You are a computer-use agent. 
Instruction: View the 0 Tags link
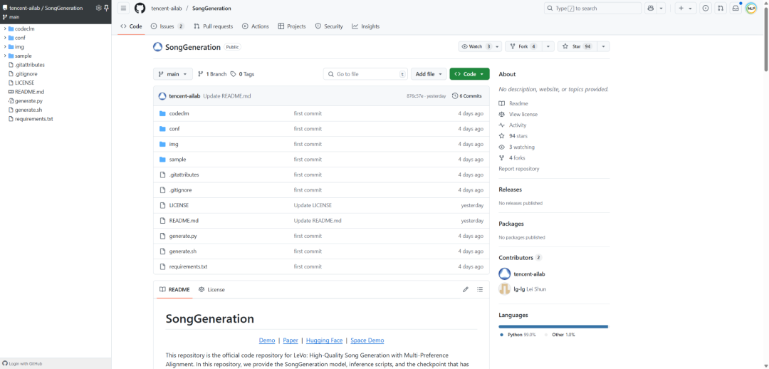(242, 74)
